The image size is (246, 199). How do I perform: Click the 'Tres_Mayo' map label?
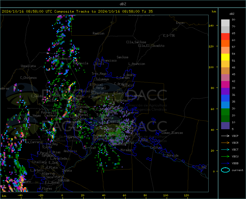coord(99,74)
